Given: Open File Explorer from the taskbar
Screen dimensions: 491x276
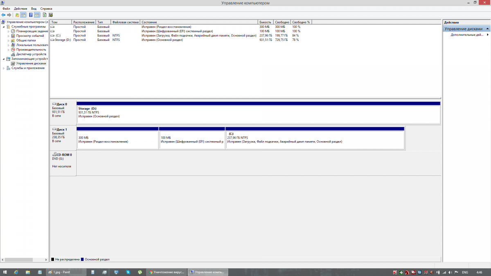Looking at the screenshot, I should coord(28,272).
